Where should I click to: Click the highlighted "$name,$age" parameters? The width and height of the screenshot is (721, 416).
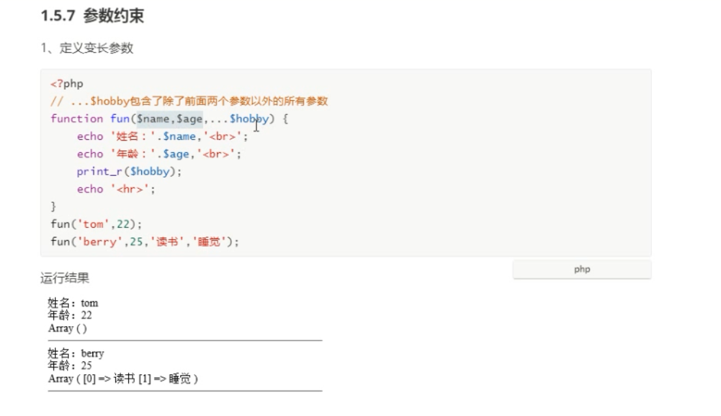click(169, 118)
